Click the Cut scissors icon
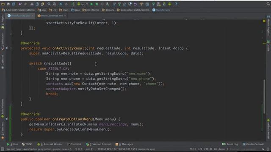This screenshot has width=271, height=152. (x=32, y=4)
